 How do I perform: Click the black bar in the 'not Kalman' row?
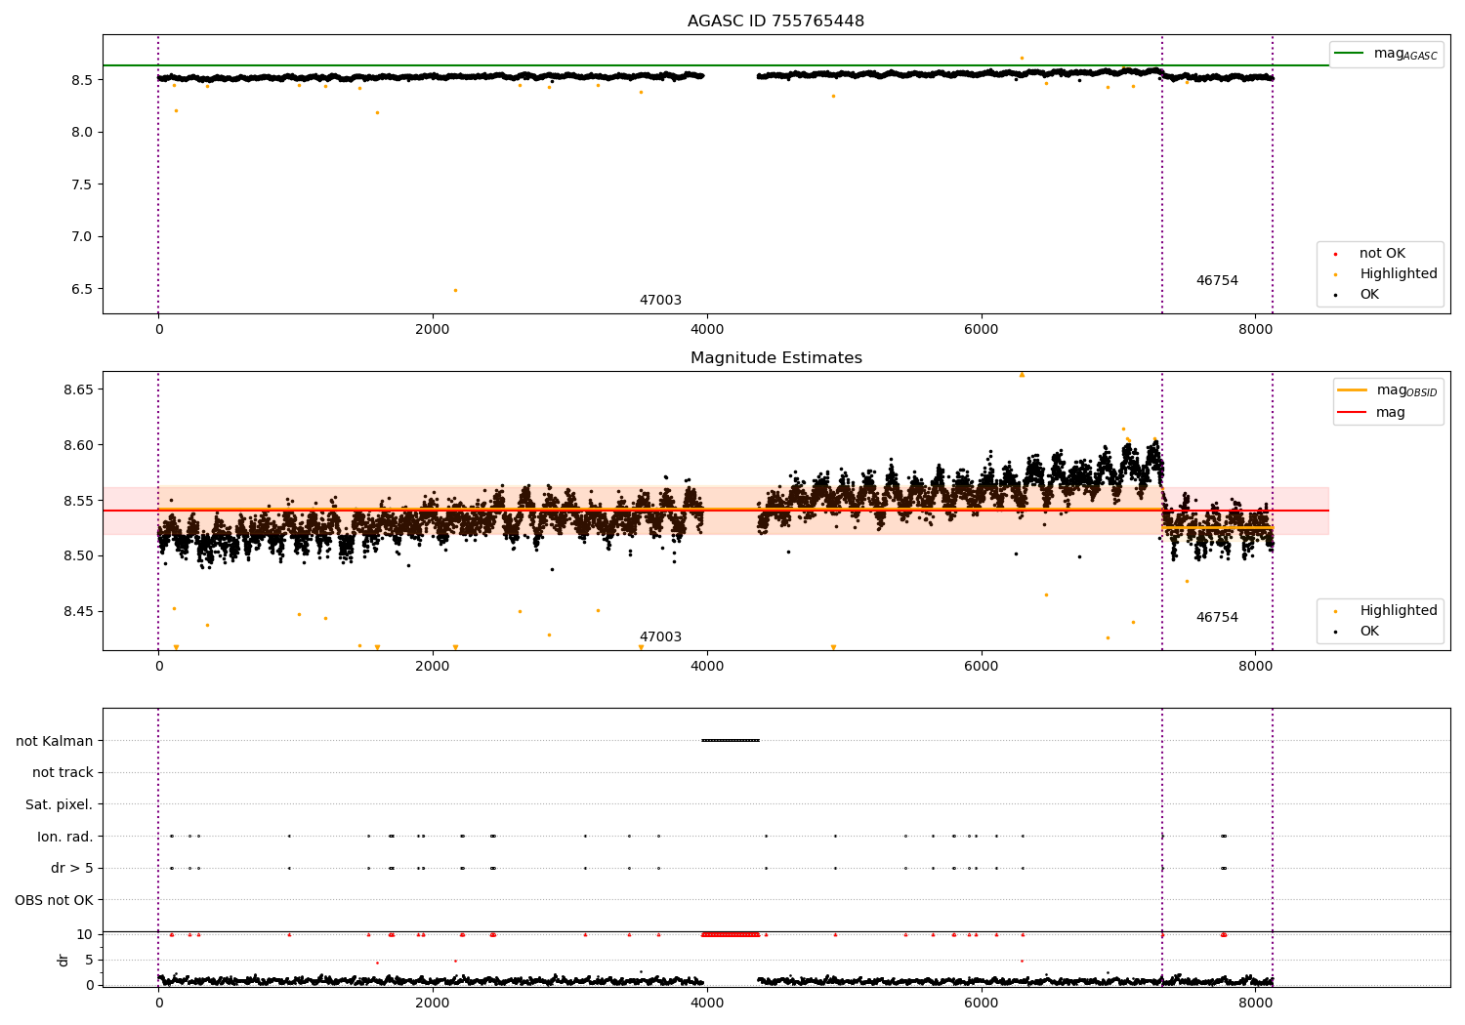point(731,741)
